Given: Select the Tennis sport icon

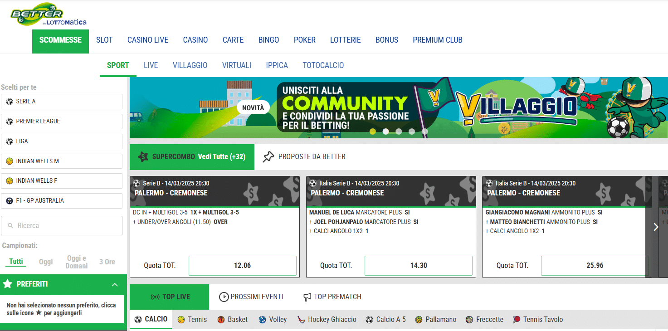Looking at the screenshot, I should pyautogui.click(x=181, y=319).
